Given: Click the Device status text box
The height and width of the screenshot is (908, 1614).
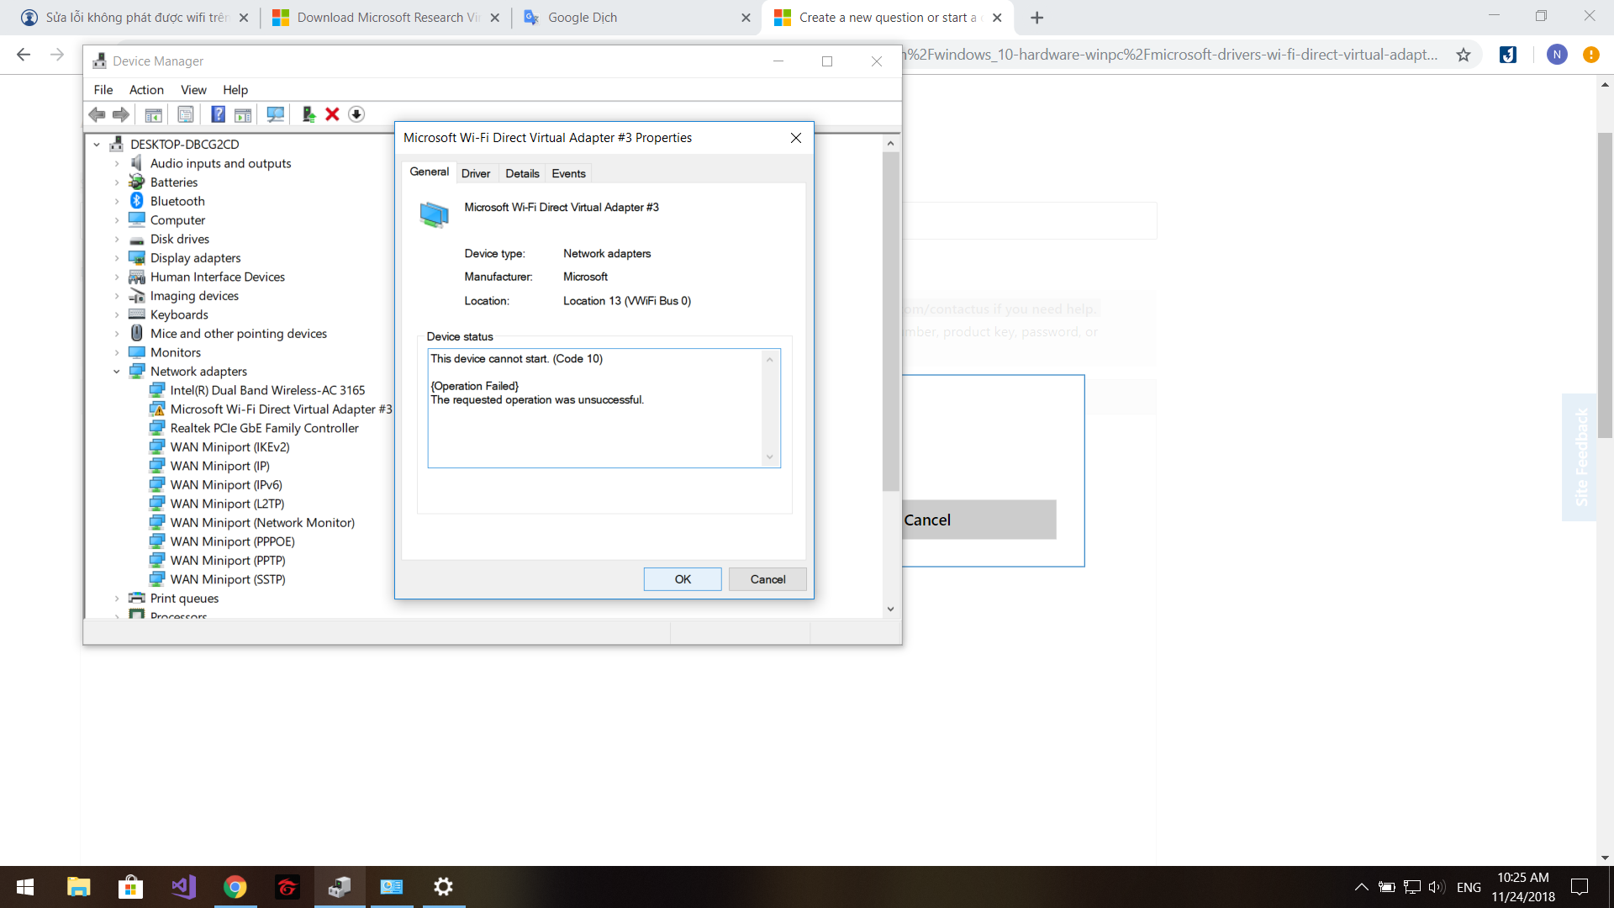Looking at the screenshot, I should (604, 408).
